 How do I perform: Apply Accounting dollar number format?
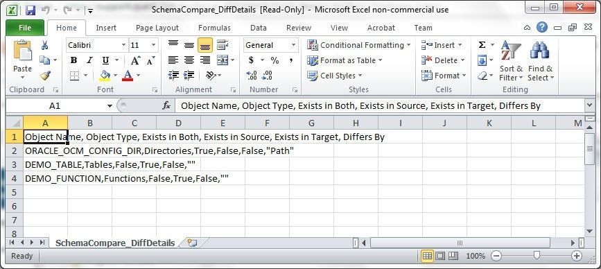(251, 60)
